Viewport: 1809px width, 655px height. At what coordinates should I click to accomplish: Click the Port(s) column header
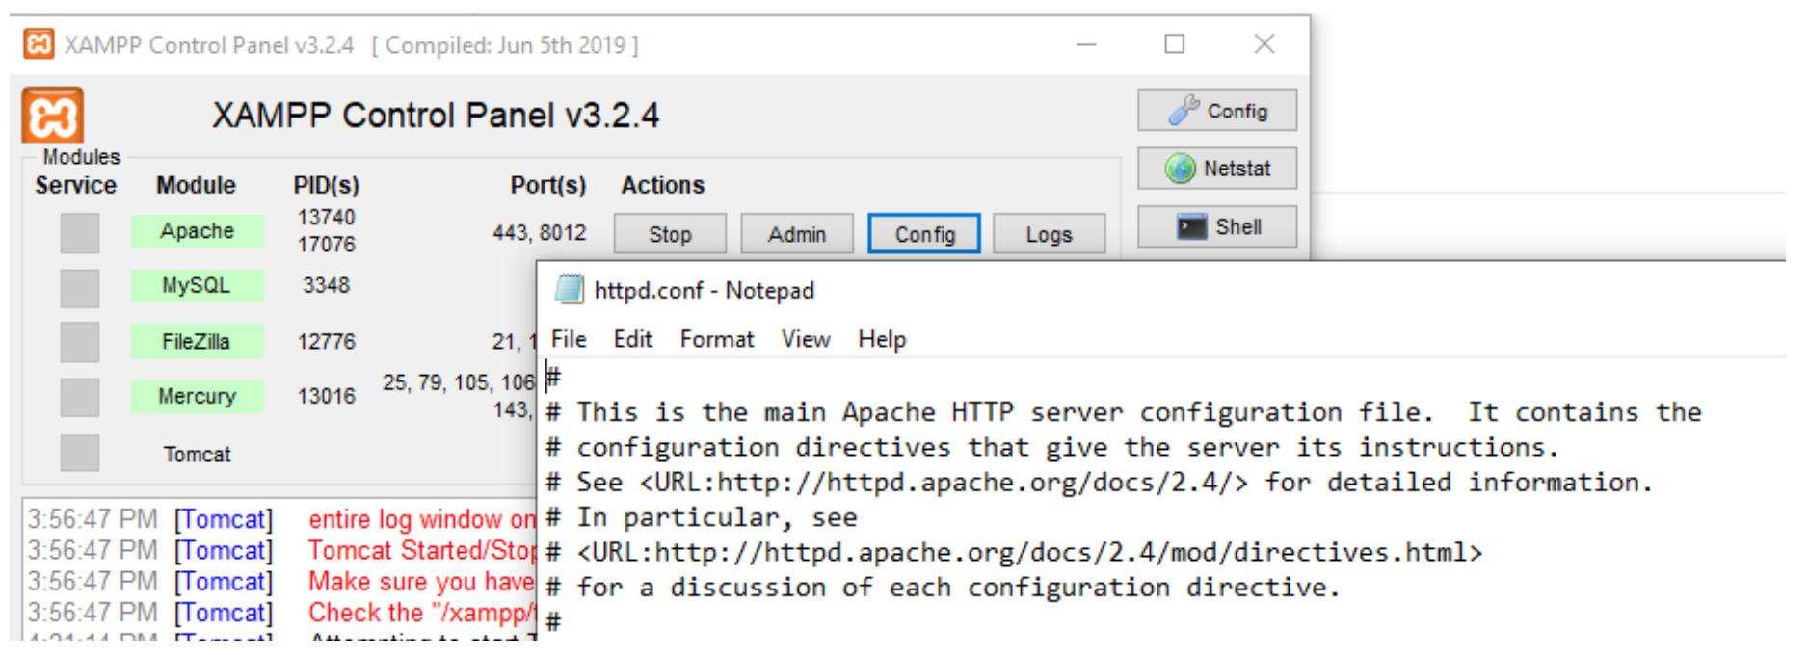[x=548, y=185]
